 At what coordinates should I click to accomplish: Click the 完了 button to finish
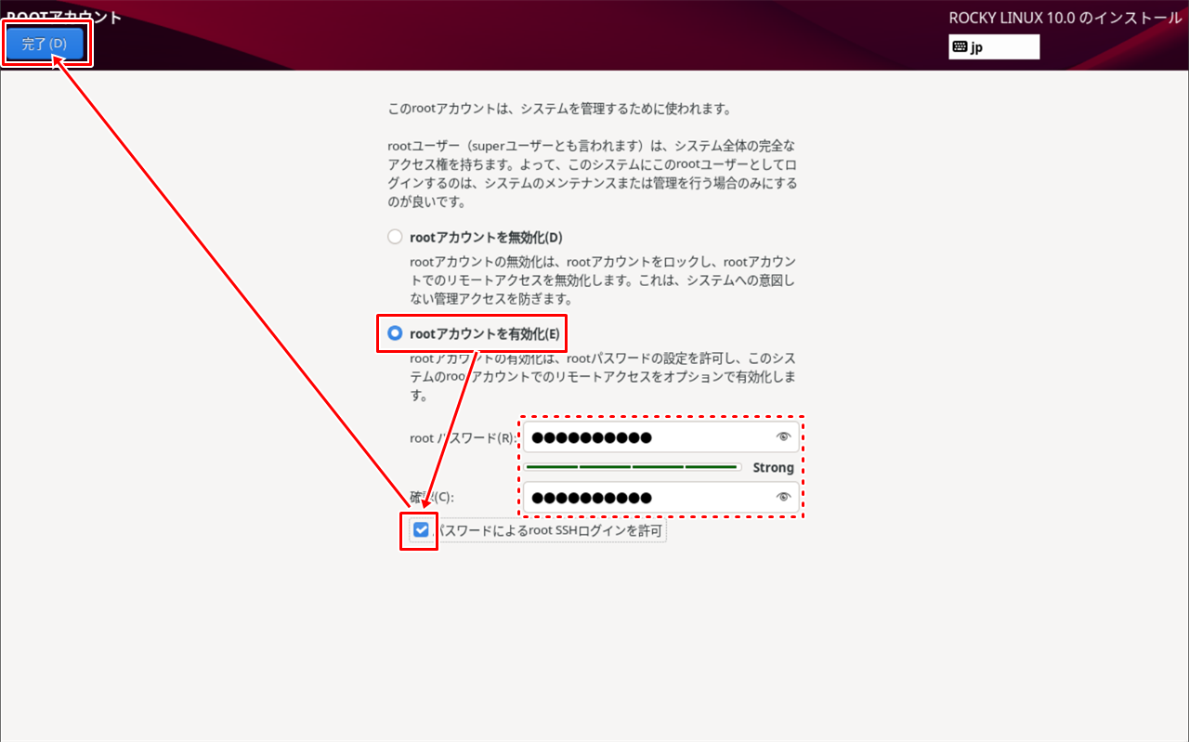[46, 43]
